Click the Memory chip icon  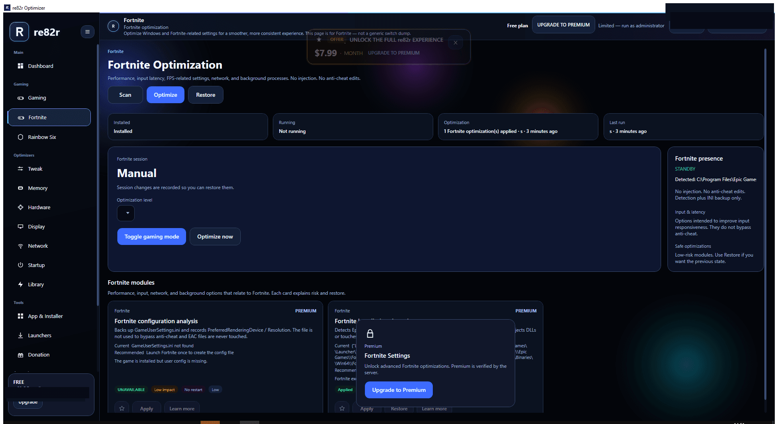click(20, 188)
